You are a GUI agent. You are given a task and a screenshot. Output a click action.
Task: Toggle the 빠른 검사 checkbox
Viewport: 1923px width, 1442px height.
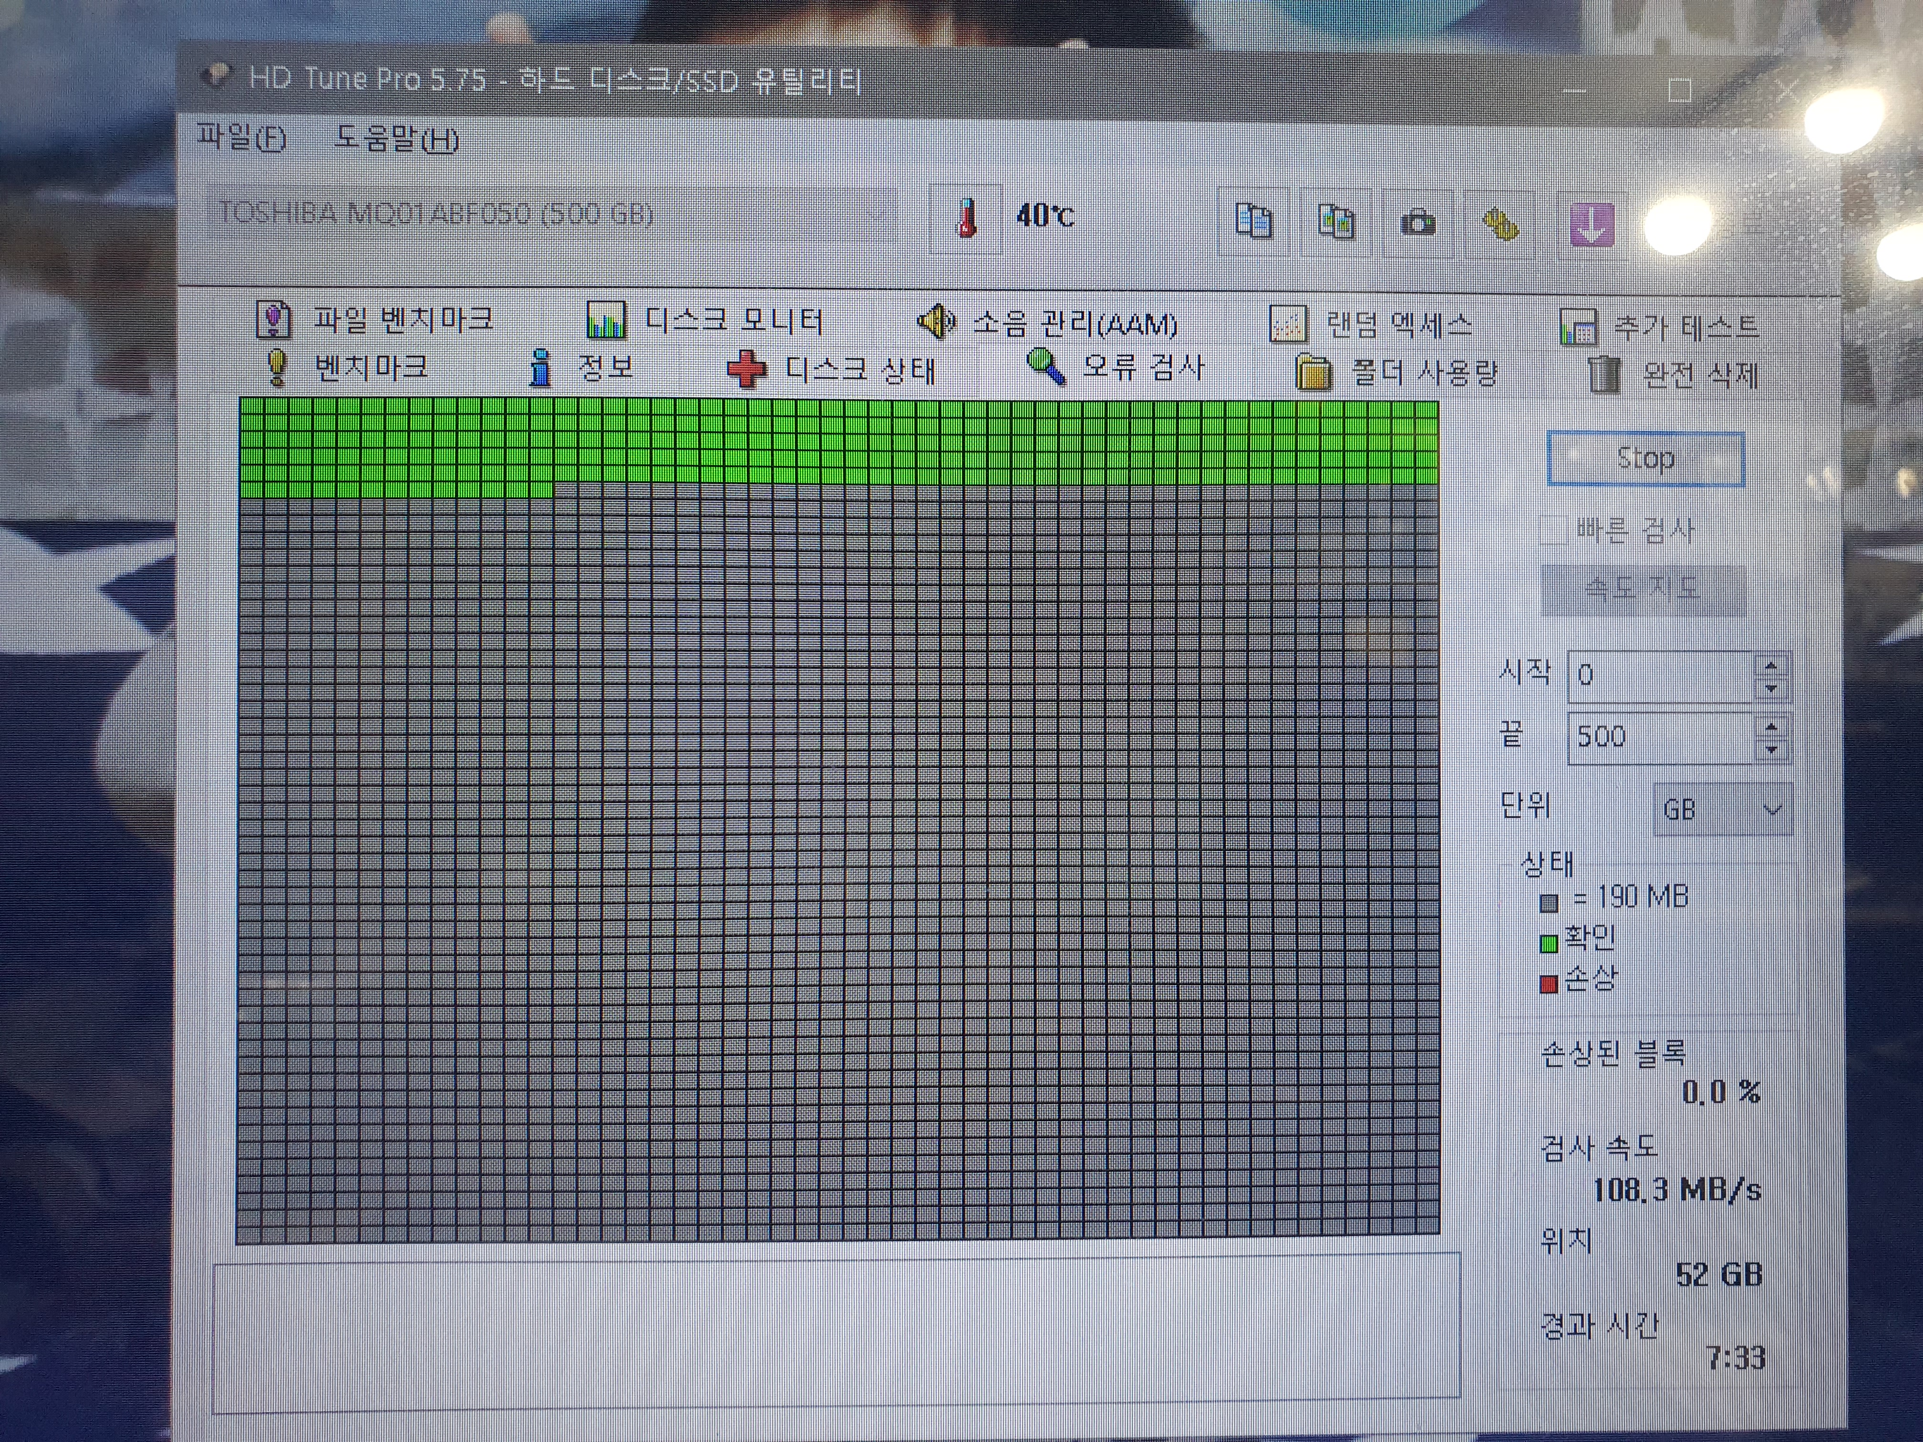[x=1552, y=529]
